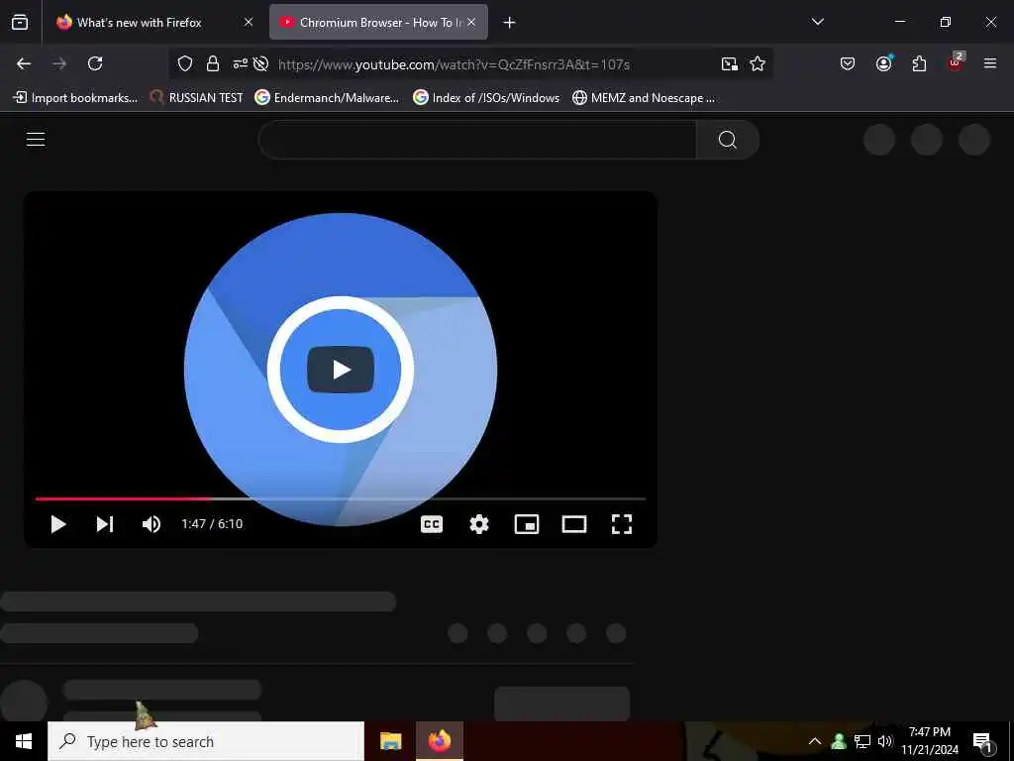View site security padlock info
The height and width of the screenshot is (761, 1014).
pos(212,63)
